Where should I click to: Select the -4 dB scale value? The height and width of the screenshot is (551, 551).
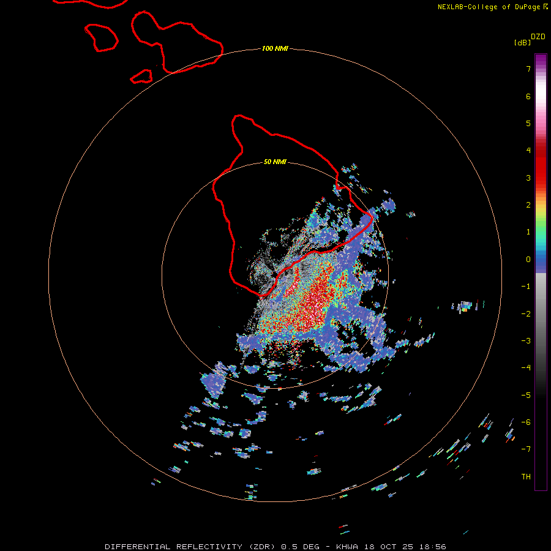click(526, 368)
